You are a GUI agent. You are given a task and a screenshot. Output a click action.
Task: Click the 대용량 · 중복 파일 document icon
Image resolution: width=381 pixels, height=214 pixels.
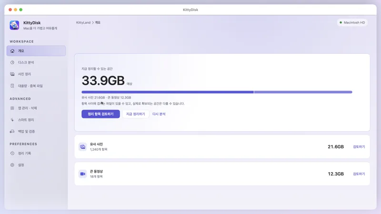[x=12, y=86]
